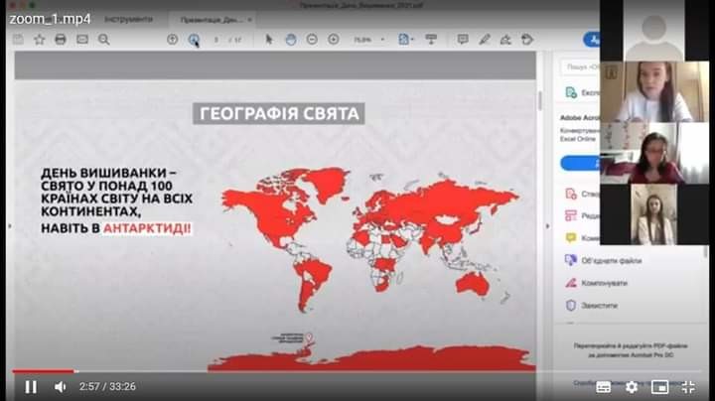Click the document vertical scrollbar

(540, 100)
